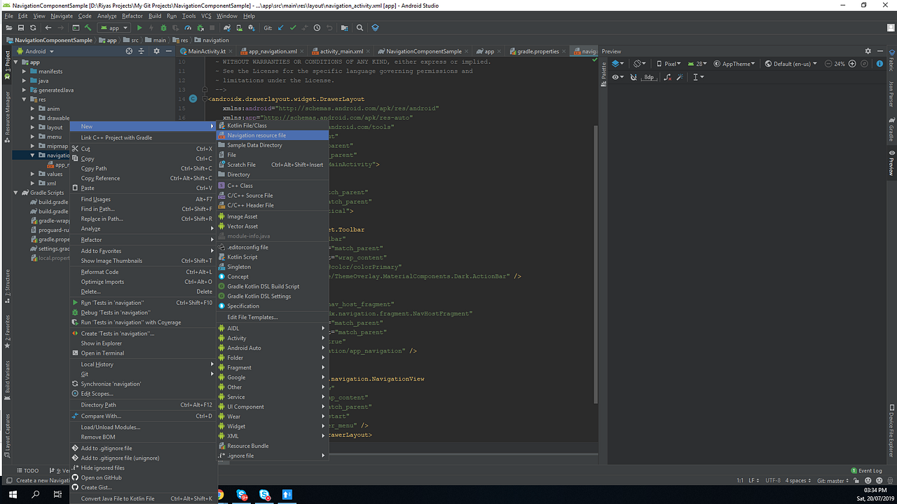Zoom in the layout preview

point(852,63)
